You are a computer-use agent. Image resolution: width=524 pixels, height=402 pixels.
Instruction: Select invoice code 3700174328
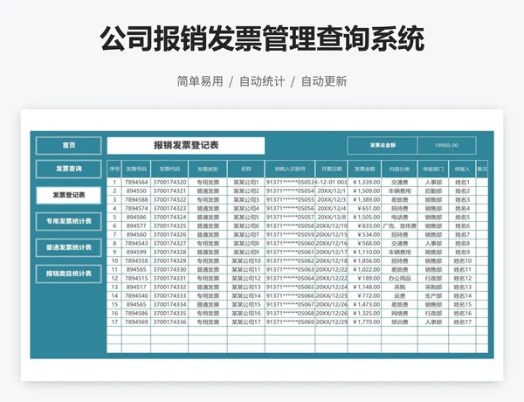169,253
